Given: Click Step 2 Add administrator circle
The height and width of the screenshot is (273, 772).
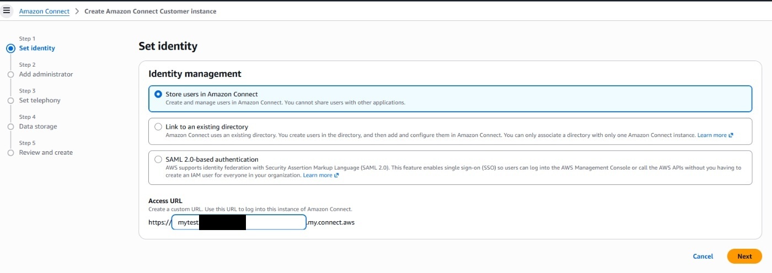Looking at the screenshot, I should tap(10, 74).
